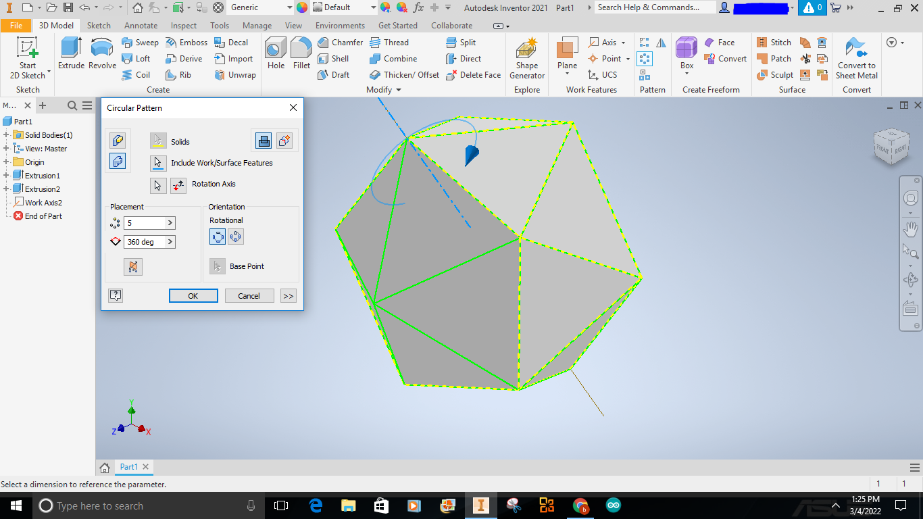Expand the Origin folder node

pyautogui.click(x=7, y=162)
